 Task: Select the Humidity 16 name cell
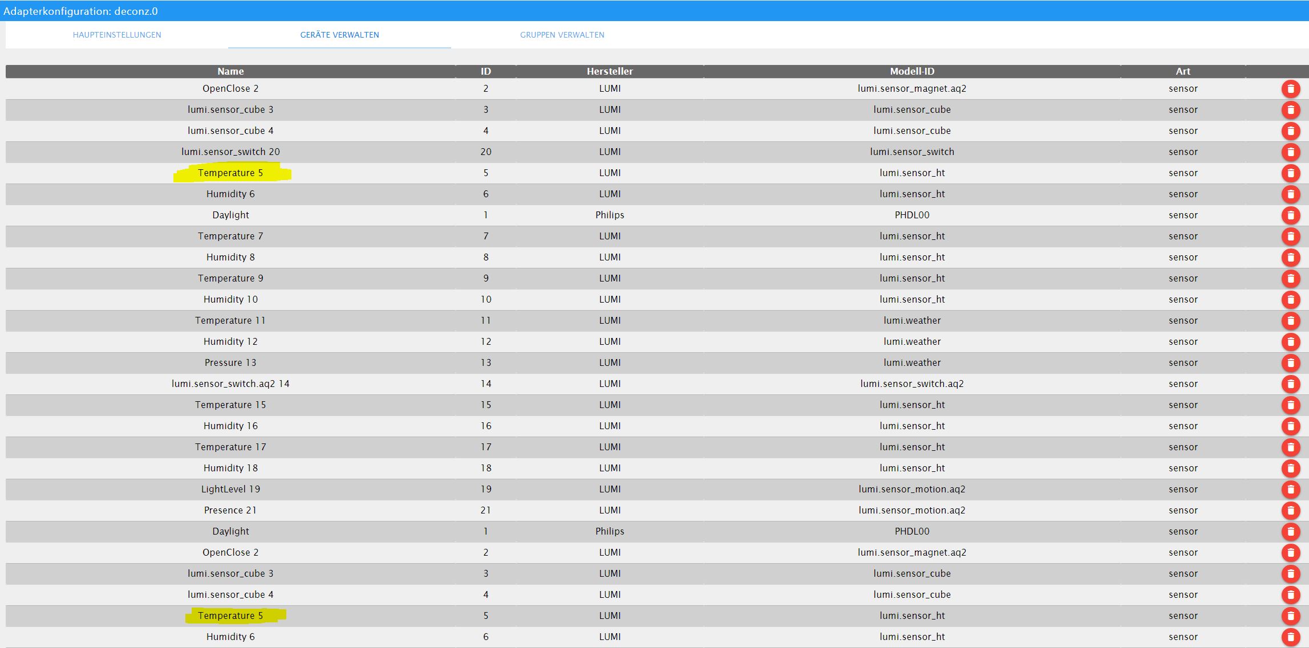coord(230,426)
